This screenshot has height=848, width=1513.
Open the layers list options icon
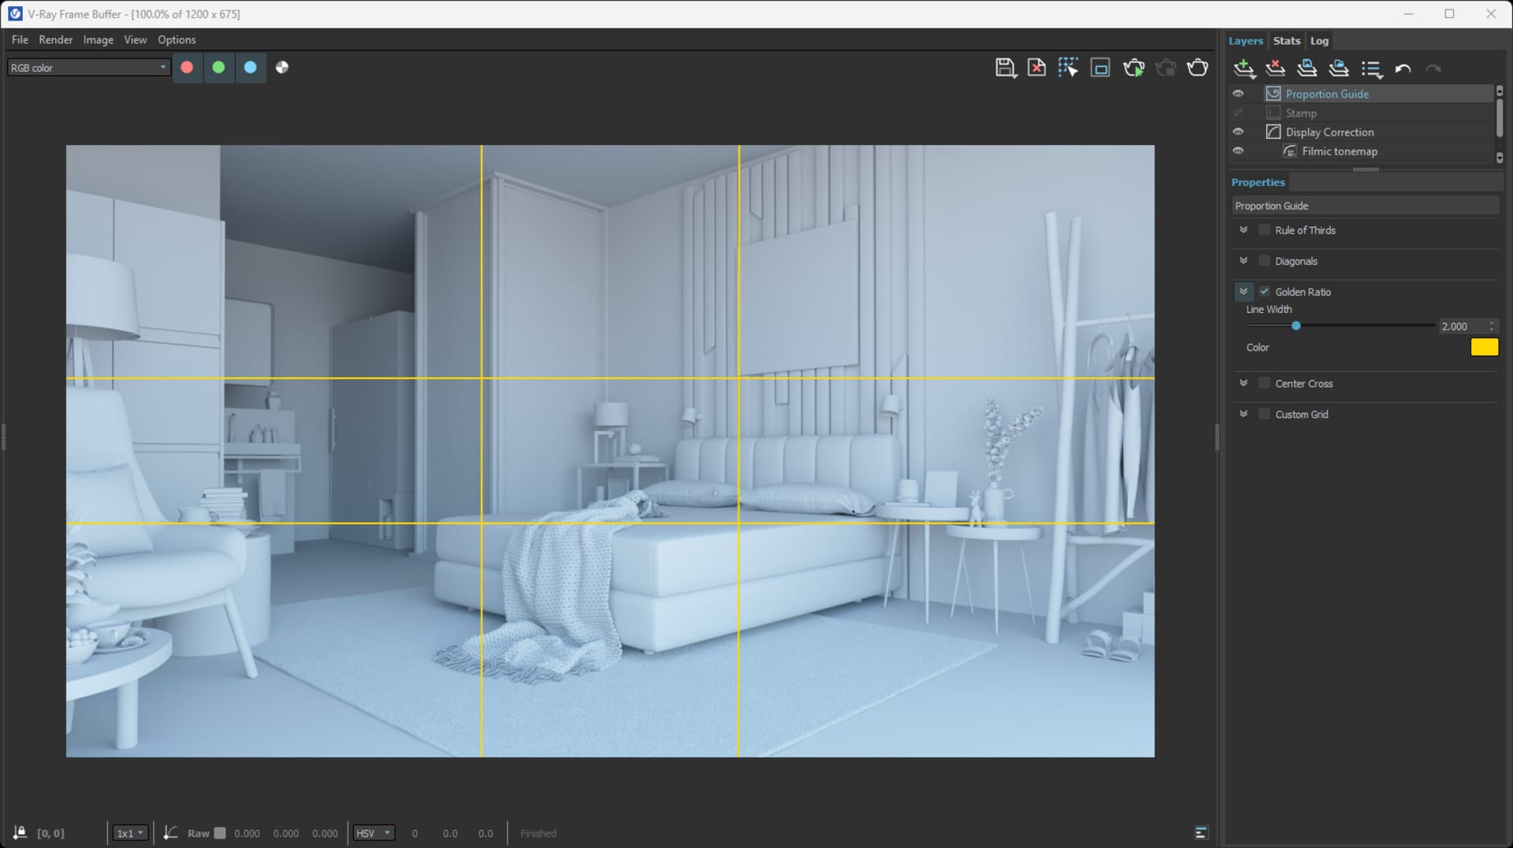[x=1372, y=69]
